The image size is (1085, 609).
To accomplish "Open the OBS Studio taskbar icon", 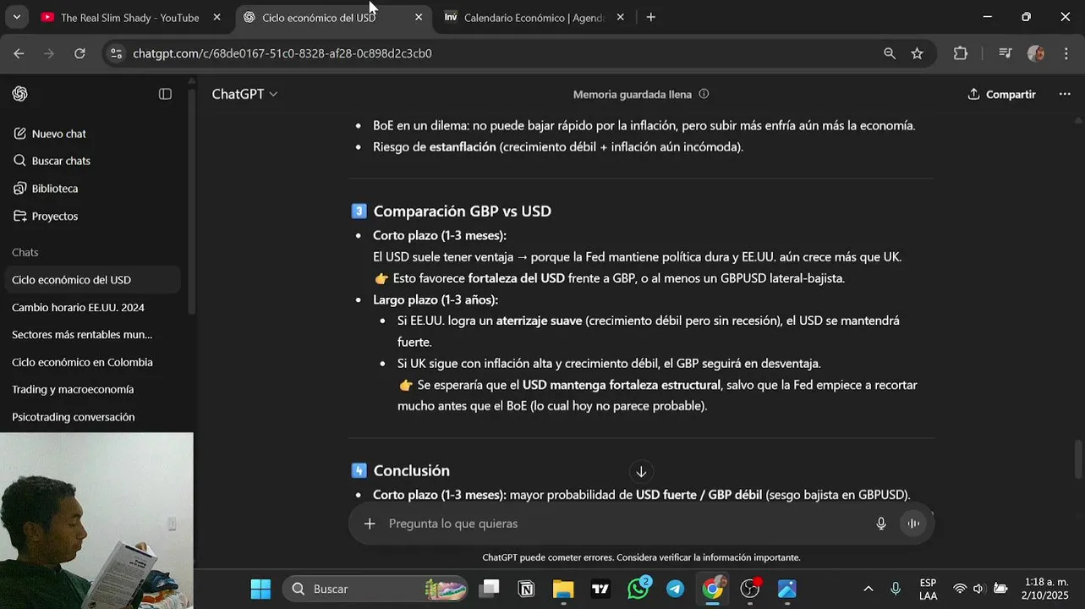I will (x=750, y=589).
